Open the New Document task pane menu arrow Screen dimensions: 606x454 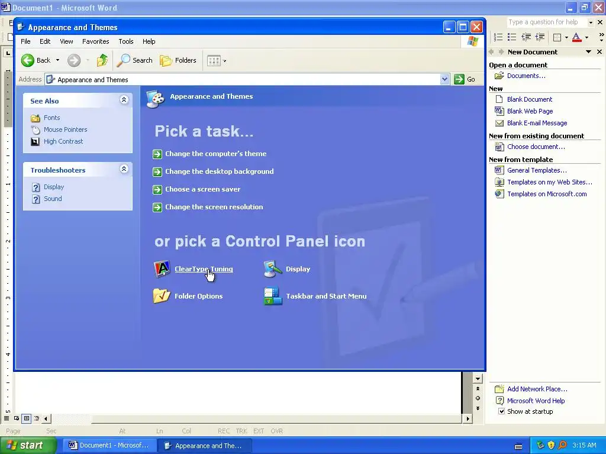pyautogui.click(x=588, y=52)
